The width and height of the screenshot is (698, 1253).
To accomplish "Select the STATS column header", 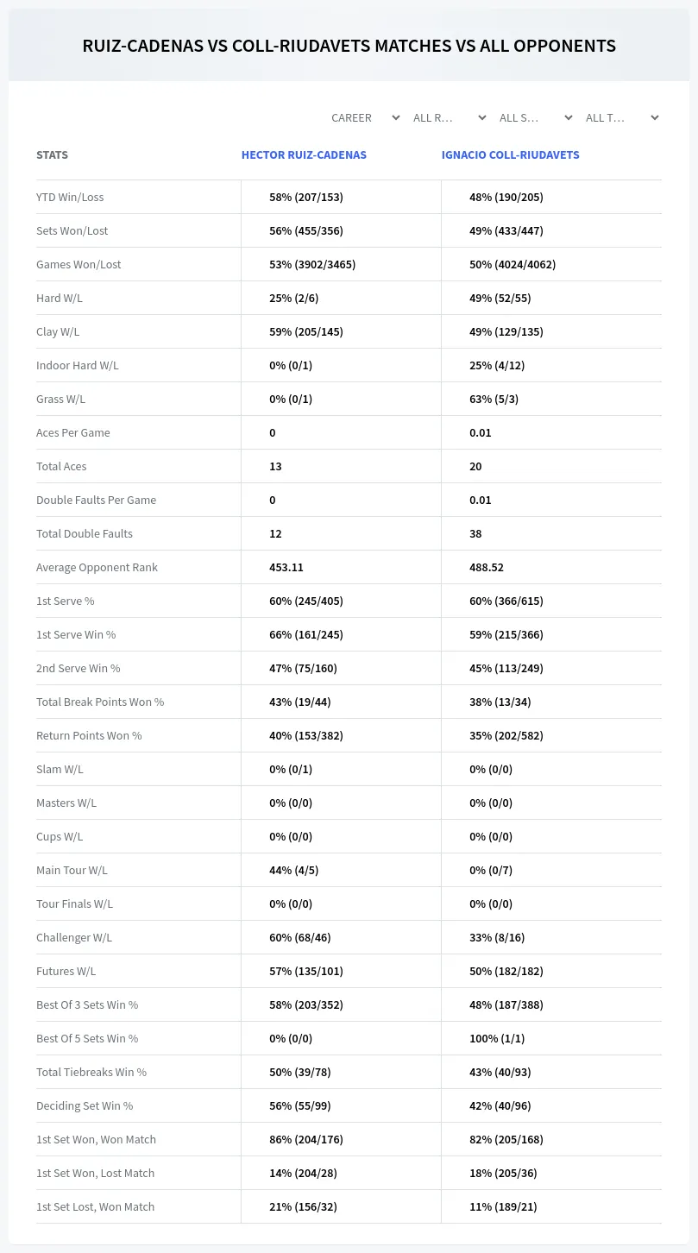I will tap(52, 155).
